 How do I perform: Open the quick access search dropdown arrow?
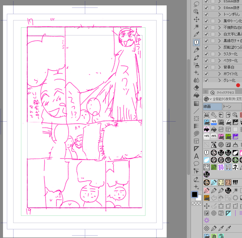click(210, 99)
